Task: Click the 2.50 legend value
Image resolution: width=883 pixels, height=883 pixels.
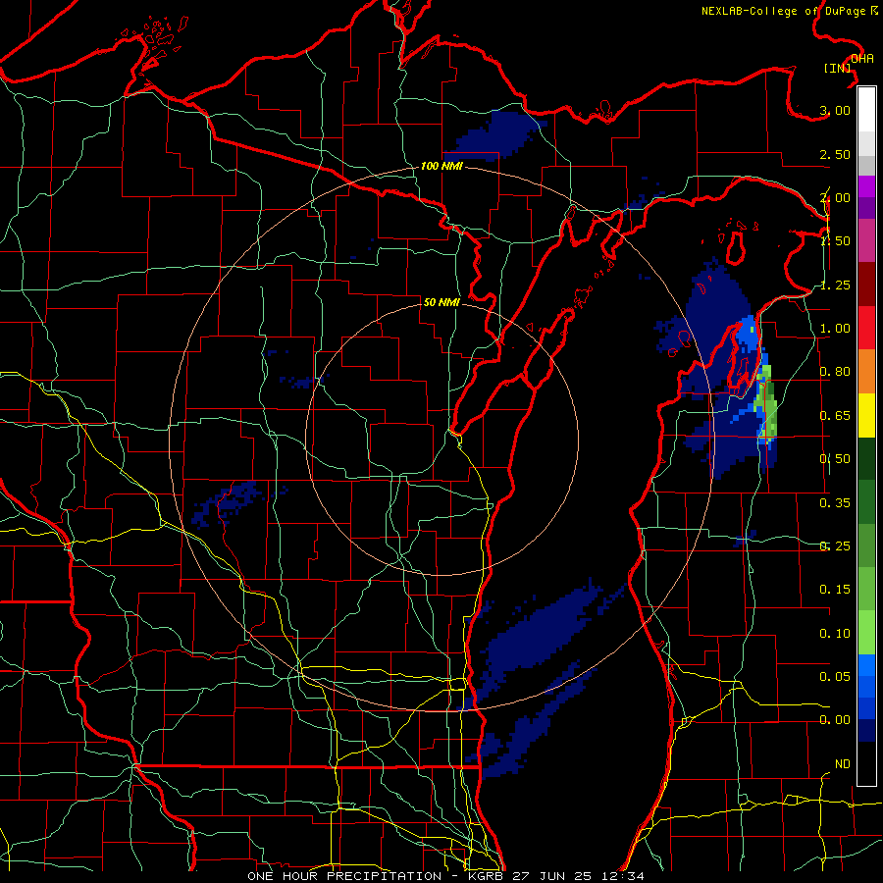Action: 835,154
